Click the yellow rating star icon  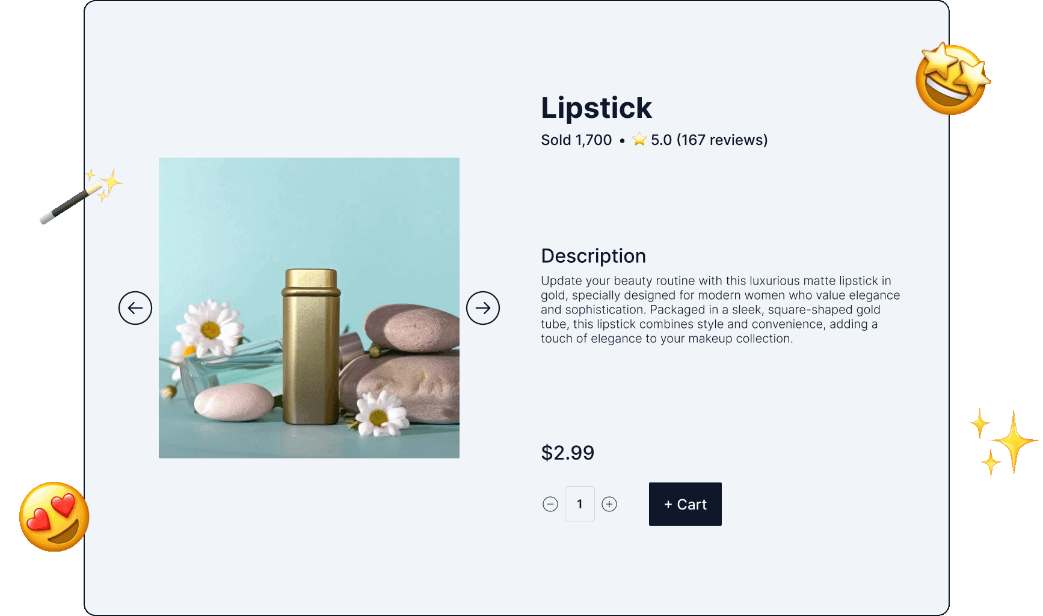(639, 140)
